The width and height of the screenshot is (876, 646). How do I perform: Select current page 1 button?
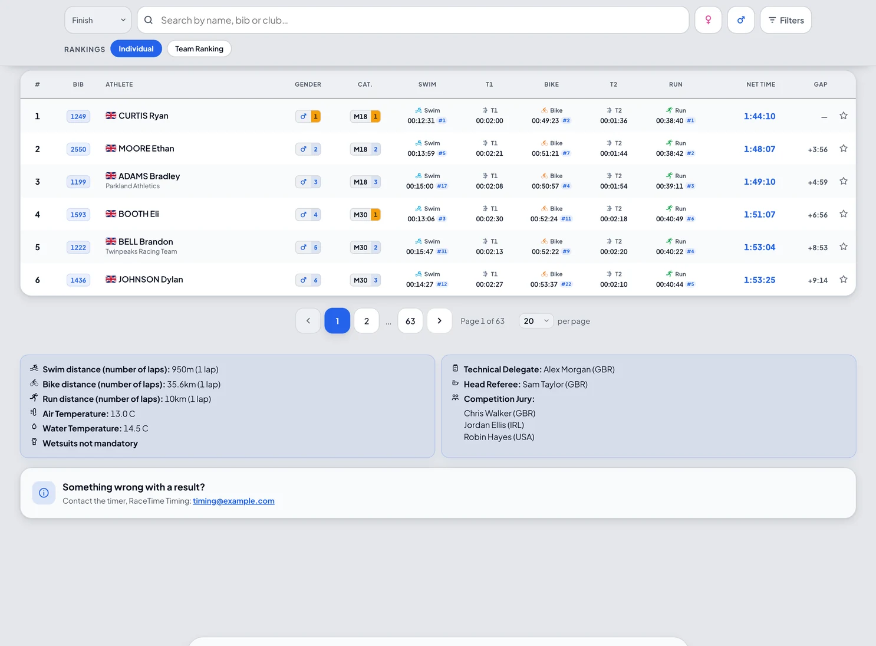click(x=337, y=321)
